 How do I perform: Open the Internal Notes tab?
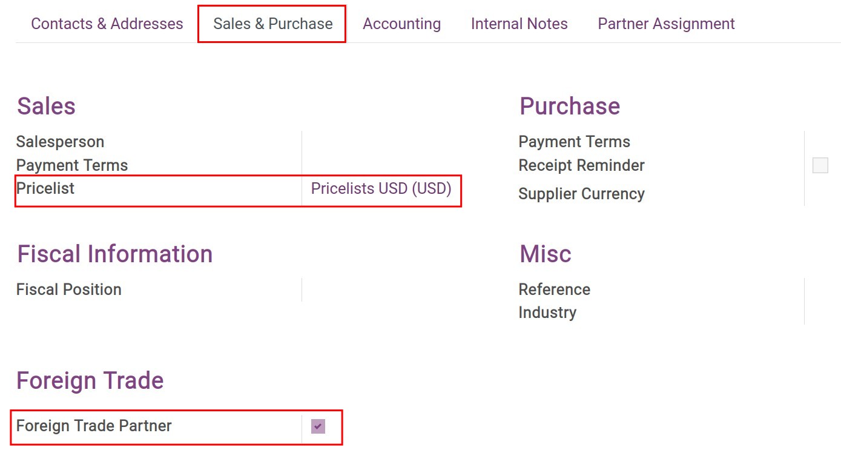pos(519,24)
